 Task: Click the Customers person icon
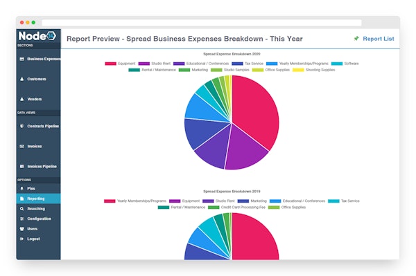point(22,79)
